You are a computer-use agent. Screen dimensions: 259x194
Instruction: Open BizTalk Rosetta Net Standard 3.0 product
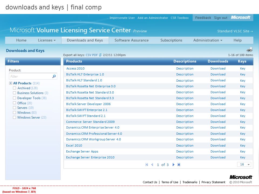[x=90, y=92]
